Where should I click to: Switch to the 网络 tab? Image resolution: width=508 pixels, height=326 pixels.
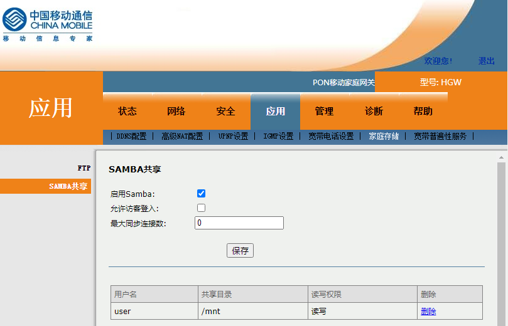point(176,112)
